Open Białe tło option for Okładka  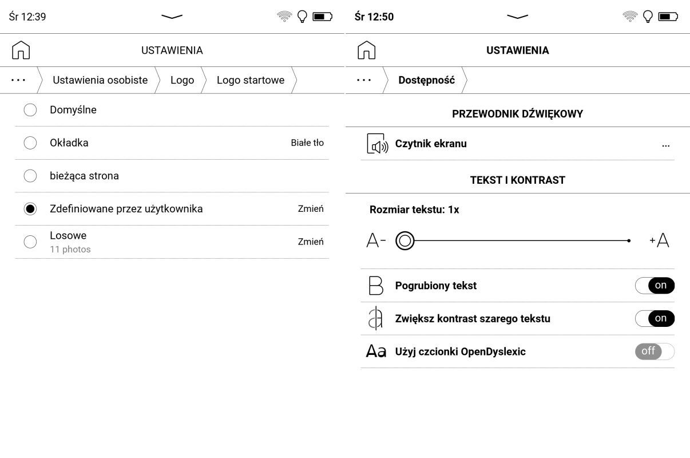tap(307, 143)
